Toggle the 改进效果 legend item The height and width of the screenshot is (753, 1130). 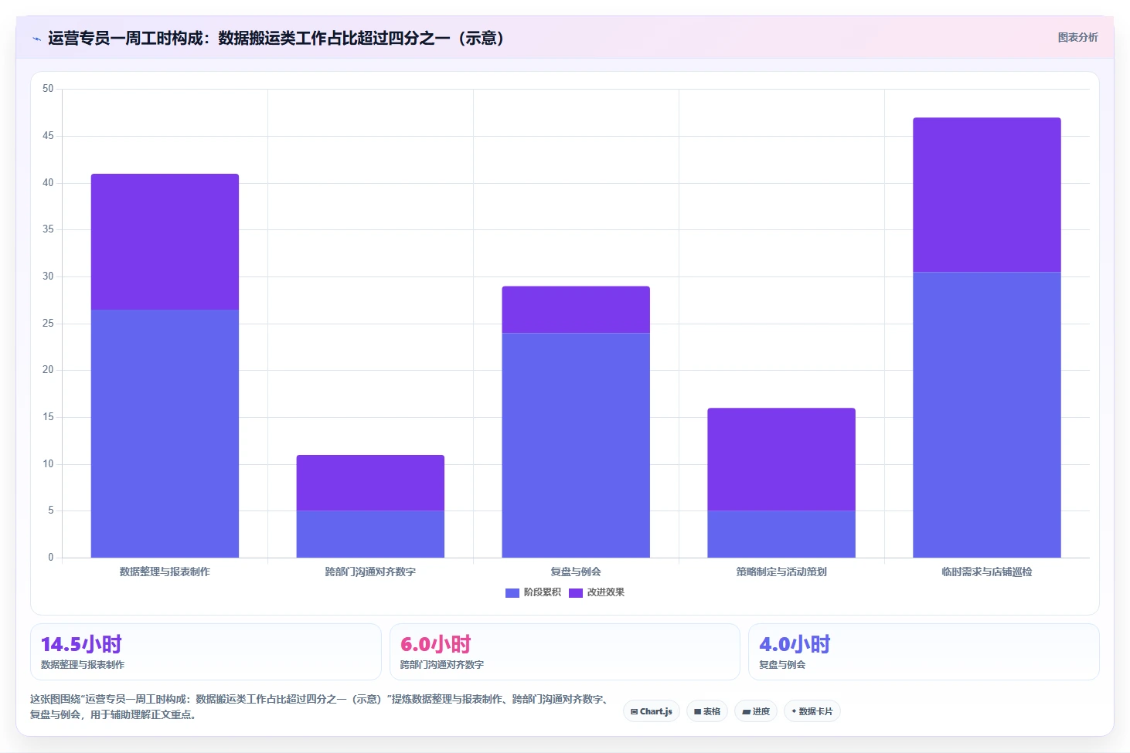pos(597,592)
